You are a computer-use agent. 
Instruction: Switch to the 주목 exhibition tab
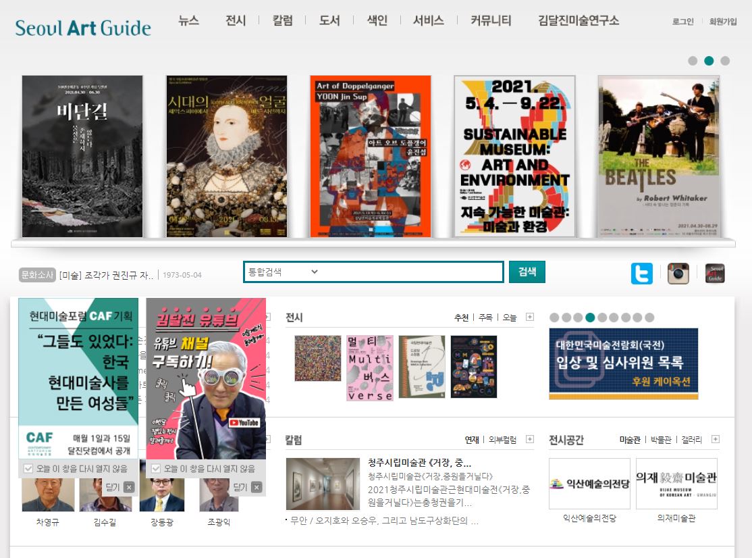click(x=485, y=317)
